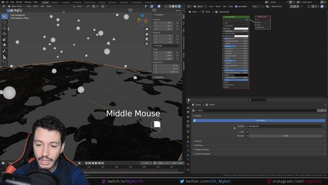The image size is (328, 185).
Task: Open the shader type Object dropdown
Action: pyautogui.click(x=199, y=7)
